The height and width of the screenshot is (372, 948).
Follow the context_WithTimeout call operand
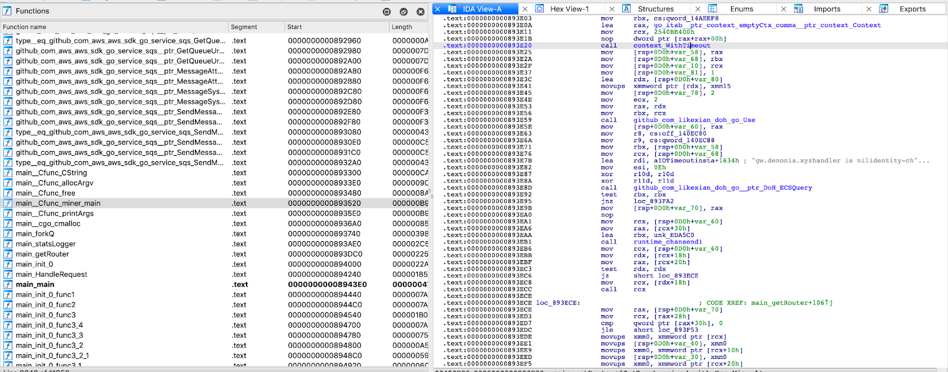671,46
